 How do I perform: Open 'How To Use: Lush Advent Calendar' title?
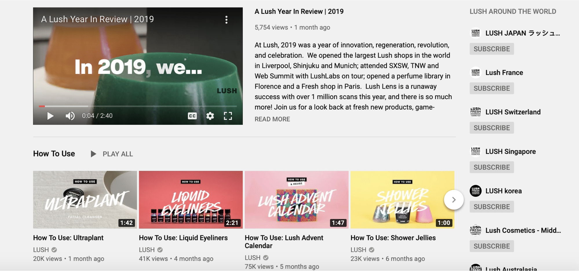(284, 242)
